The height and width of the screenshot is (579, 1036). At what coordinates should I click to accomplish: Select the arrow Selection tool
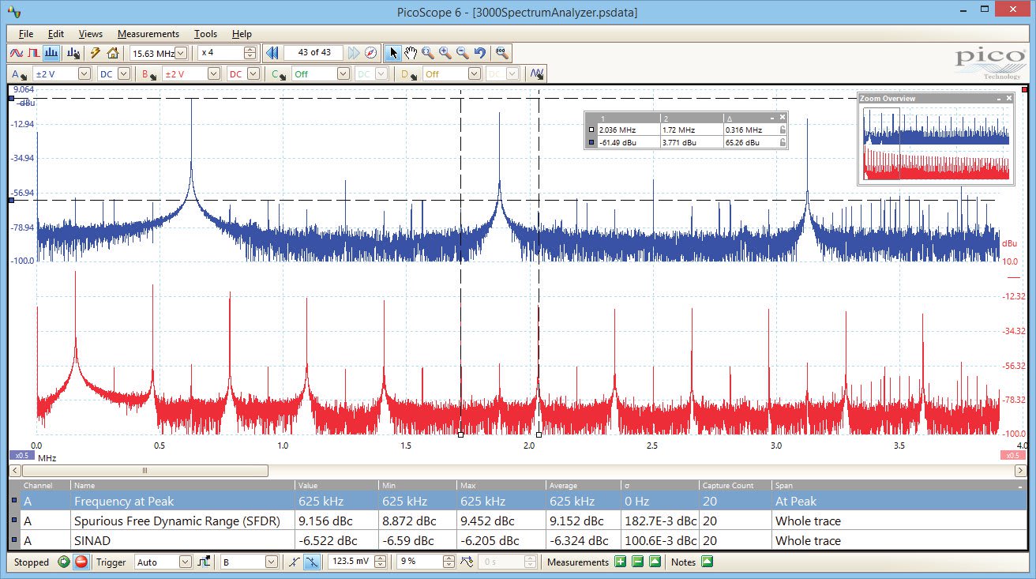pos(393,53)
